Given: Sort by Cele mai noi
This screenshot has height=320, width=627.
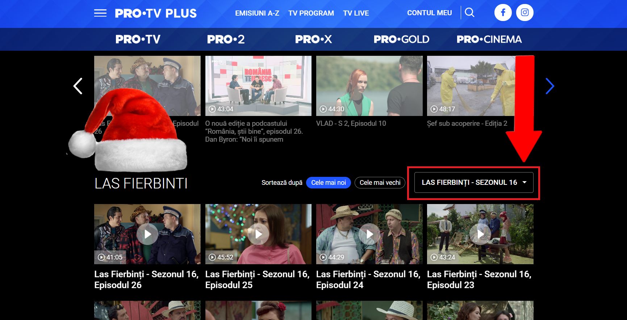Looking at the screenshot, I should coord(329,183).
